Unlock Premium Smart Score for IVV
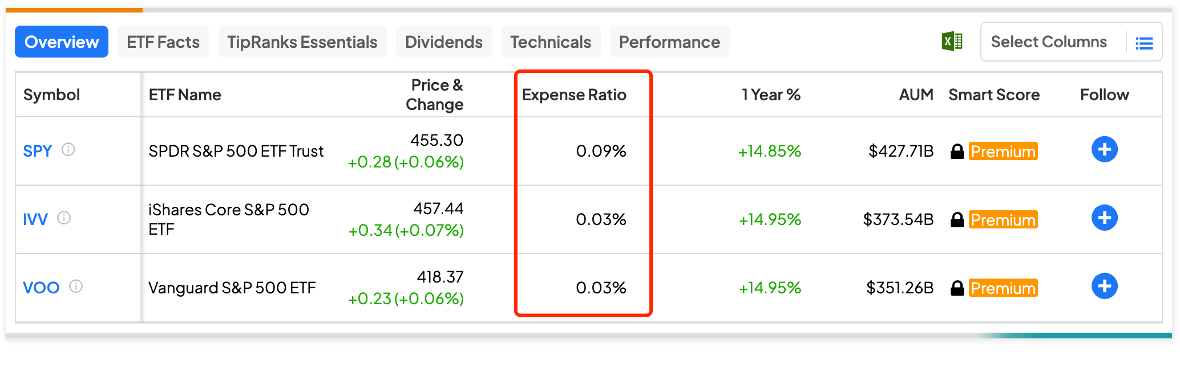Image resolution: width=1180 pixels, height=368 pixels. [x=1003, y=219]
